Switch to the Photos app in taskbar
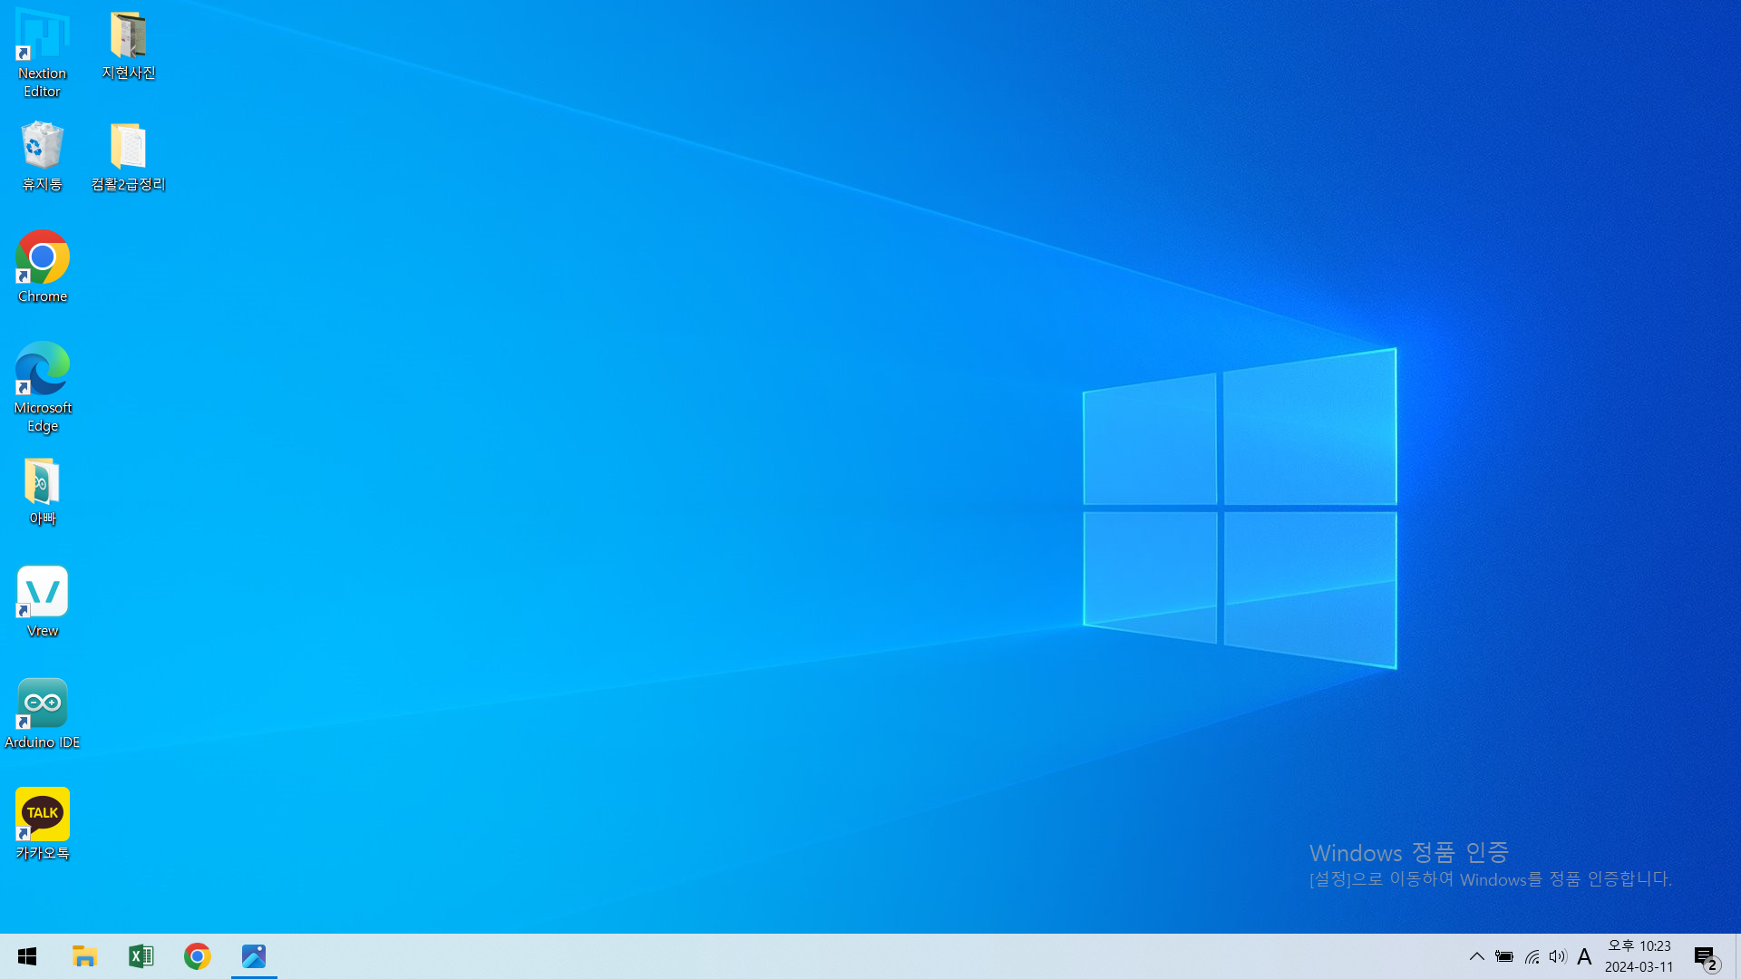The width and height of the screenshot is (1741, 979). [254, 956]
